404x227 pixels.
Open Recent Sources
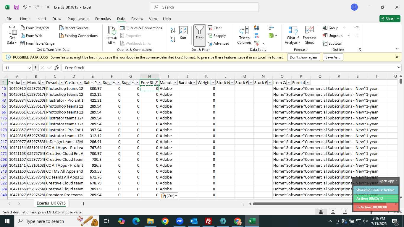point(74,28)
